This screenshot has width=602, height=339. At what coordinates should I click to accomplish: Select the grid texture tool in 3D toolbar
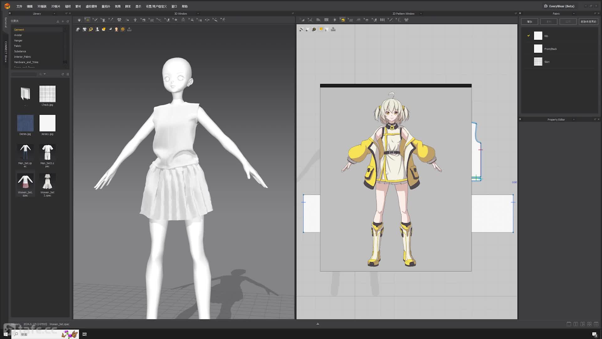151,20
